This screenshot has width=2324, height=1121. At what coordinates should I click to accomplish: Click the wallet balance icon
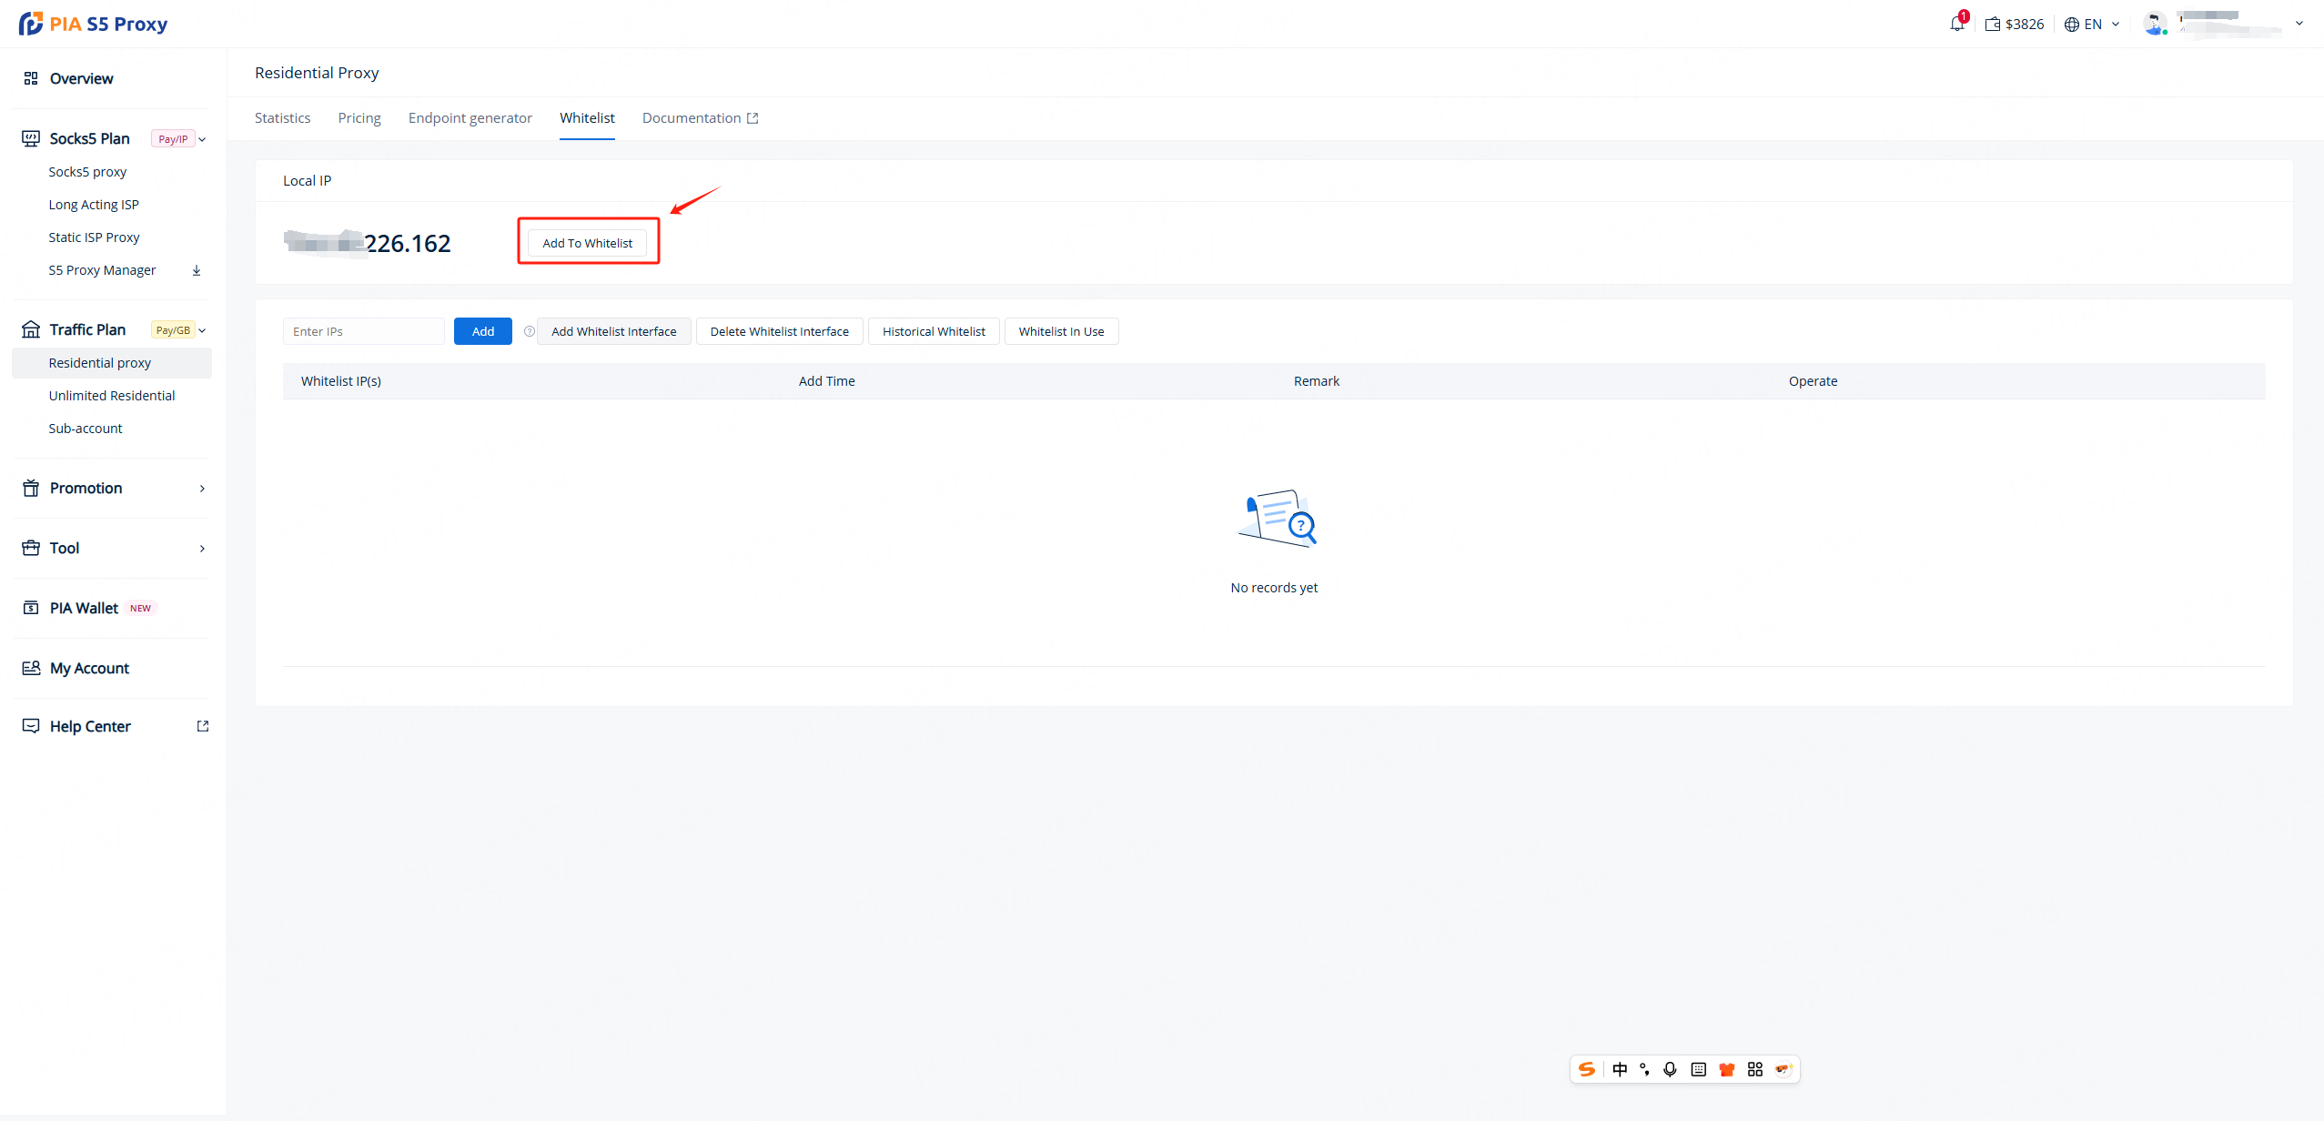(1992, 25)
